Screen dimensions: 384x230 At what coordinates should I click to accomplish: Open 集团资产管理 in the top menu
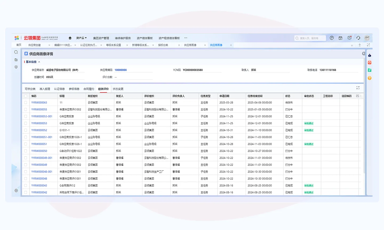point(101,38)
